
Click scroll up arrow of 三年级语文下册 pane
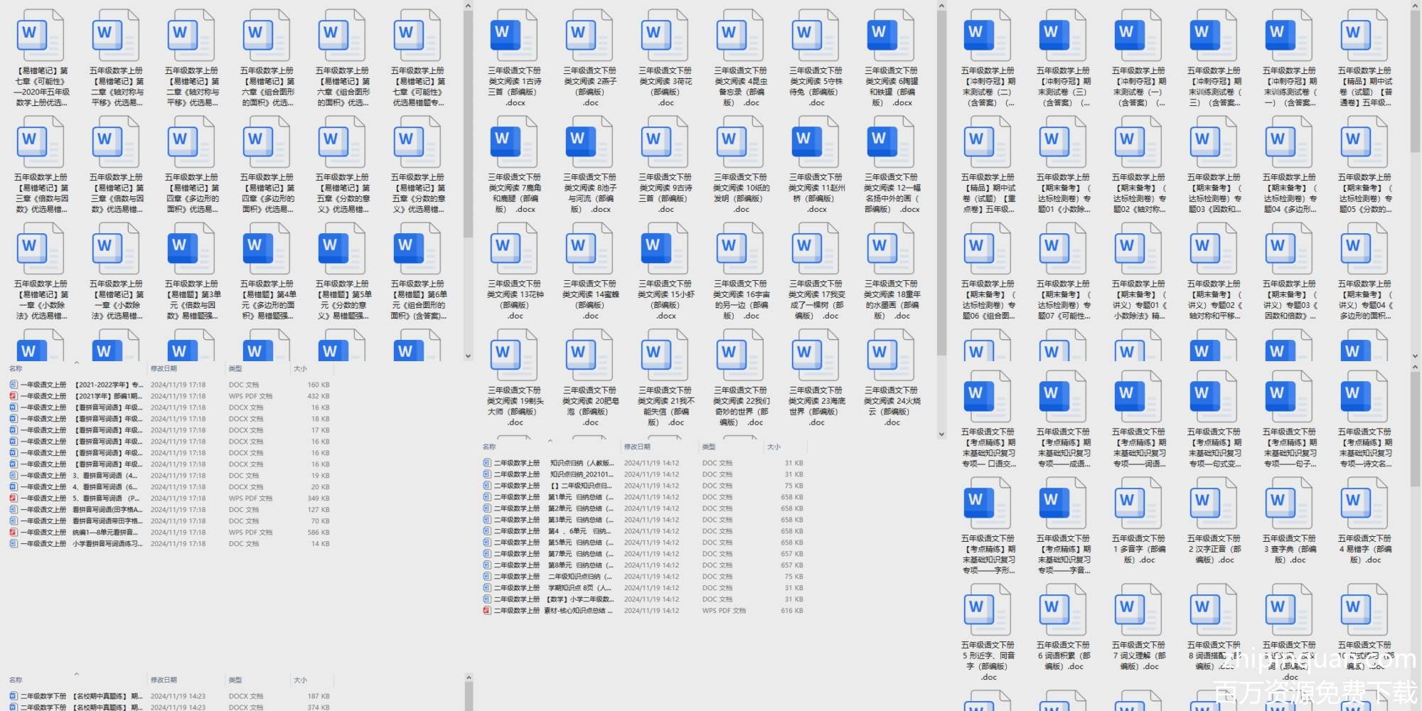[x=941, y=6]
